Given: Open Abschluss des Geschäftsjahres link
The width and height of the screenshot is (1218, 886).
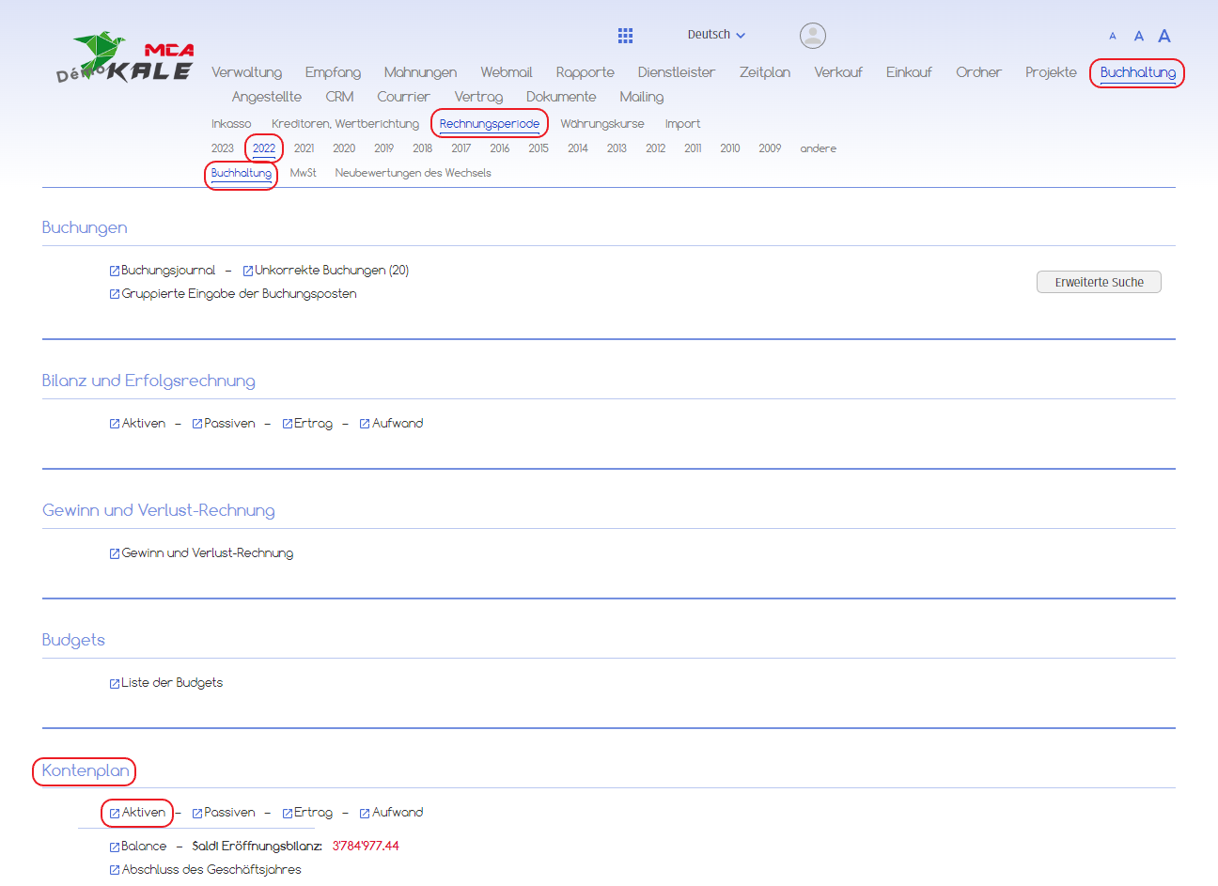Looking at the screenshot, I should (211, 870).
